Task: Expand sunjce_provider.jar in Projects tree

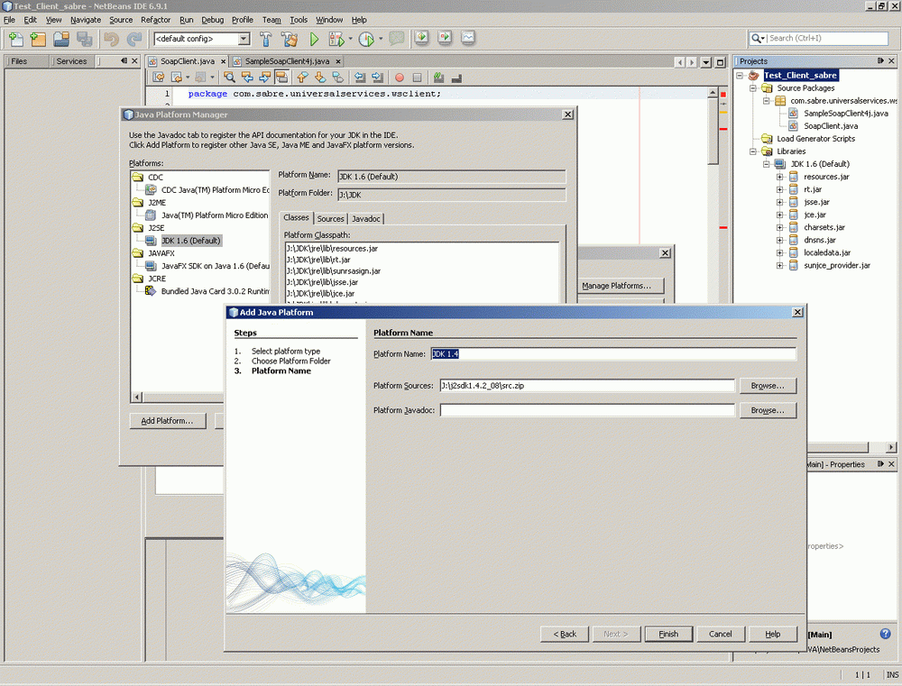Action: pyautogui.click(x=780, y=265)
